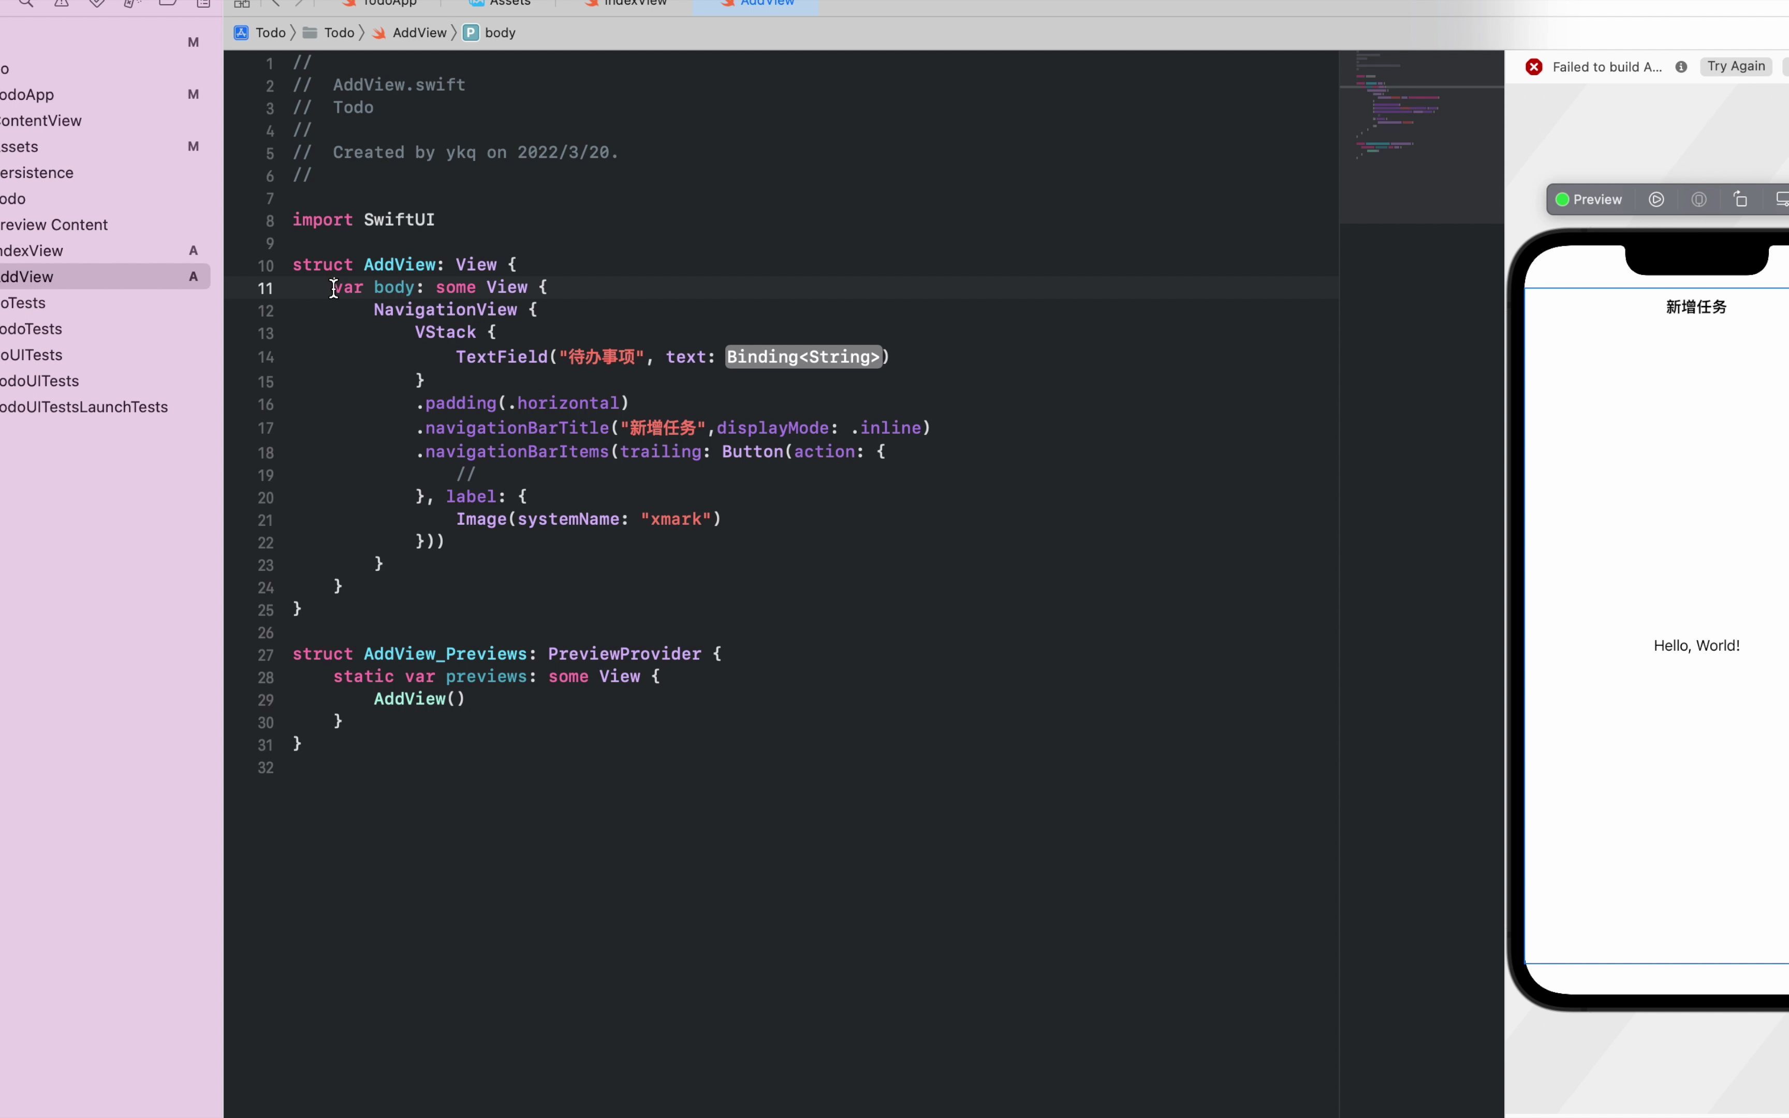Viewport: 1789px width, 1118px height.
Task: Open build error info icon
Action: (x=1681, y=67)
